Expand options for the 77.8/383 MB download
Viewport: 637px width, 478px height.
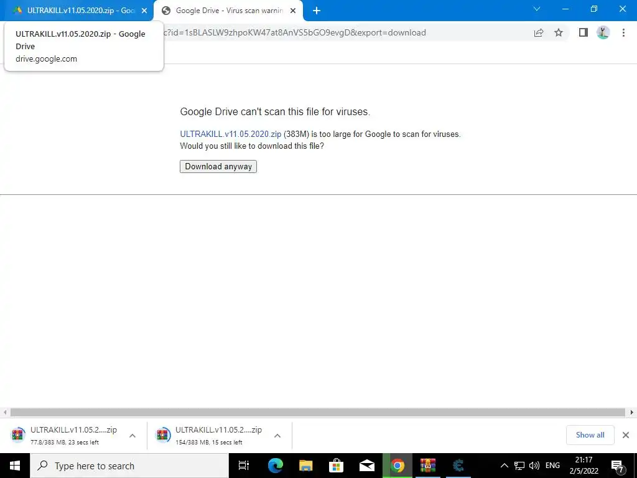click(x=133, y=436)
